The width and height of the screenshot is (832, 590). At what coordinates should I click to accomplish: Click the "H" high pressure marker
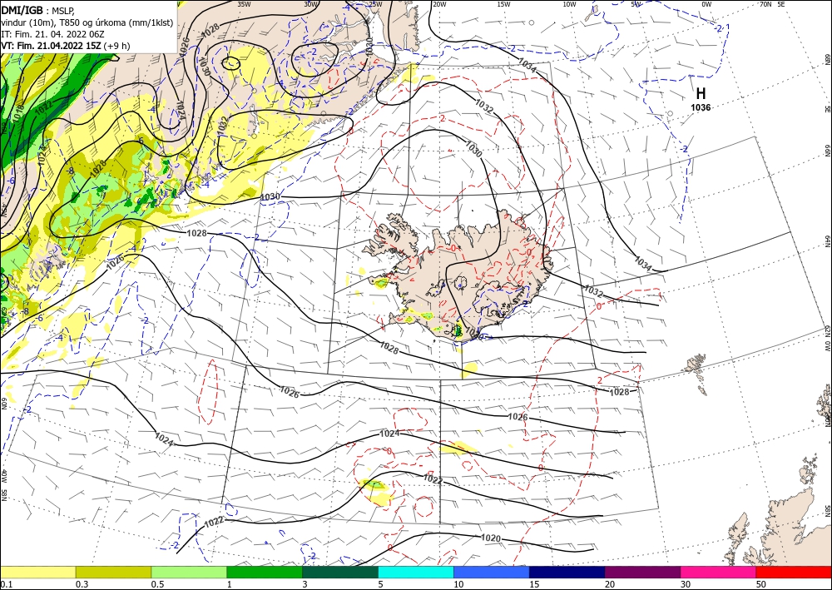[x=701, y=93]
